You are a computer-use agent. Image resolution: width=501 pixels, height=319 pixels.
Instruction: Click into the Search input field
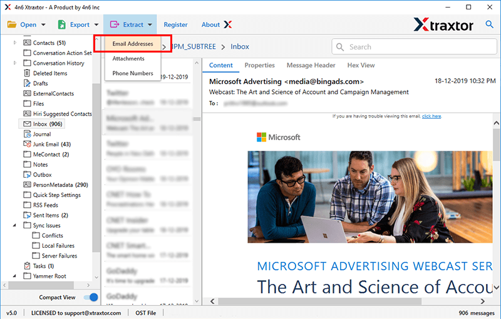click(x=414, y=47)
